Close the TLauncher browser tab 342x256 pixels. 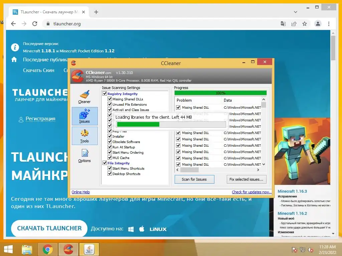tap(83, 12)
